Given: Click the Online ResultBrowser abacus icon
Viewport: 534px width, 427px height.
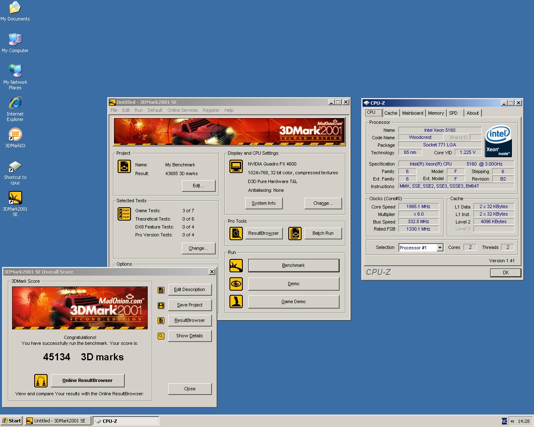Looking at the screenshot, I should [x=41, y=380].
